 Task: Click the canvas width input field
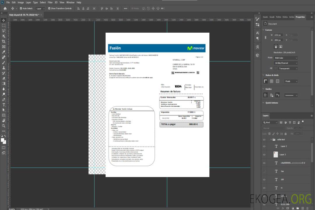tap(278, 35)
